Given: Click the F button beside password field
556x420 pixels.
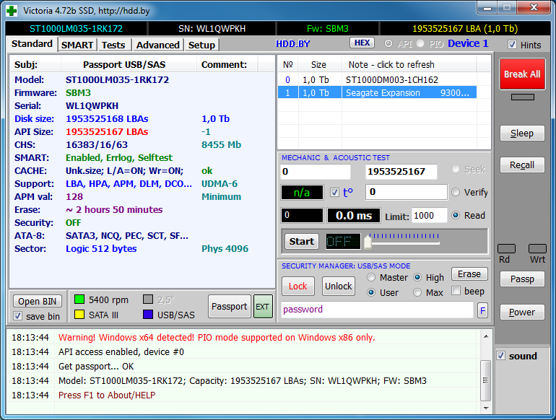Looking at the screenshot, I should (482, 310).
